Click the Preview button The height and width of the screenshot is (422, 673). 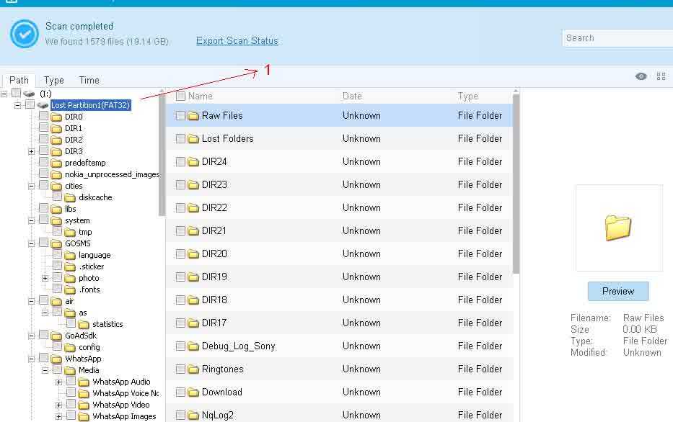[618, 292]
